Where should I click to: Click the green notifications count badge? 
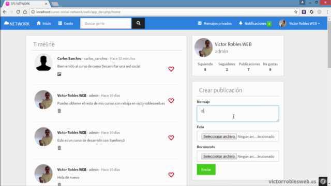(269, 24)
